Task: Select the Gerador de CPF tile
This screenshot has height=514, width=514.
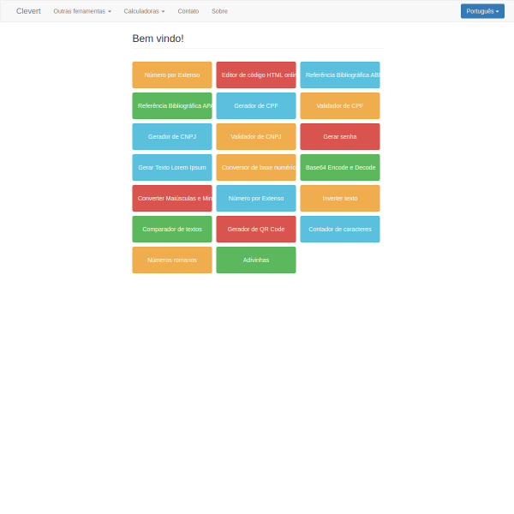Action: tap(256, 106)
